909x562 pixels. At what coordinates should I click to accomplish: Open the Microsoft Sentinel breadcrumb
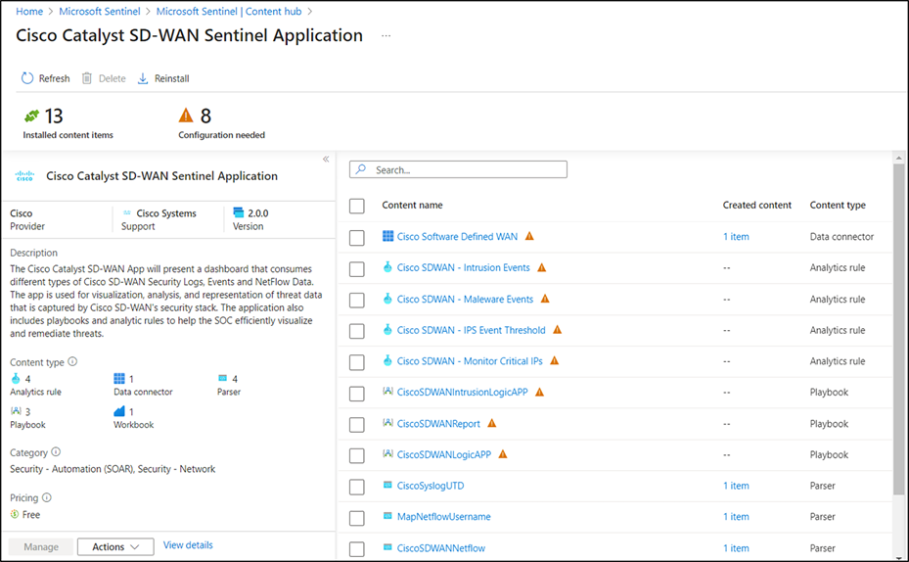(x=100, y=11)
